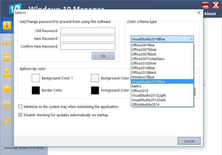Image resolution: width=222 pixels, height=155 pixels.
Task: Open the Information sidebar icon
Action: coord(7,26)
